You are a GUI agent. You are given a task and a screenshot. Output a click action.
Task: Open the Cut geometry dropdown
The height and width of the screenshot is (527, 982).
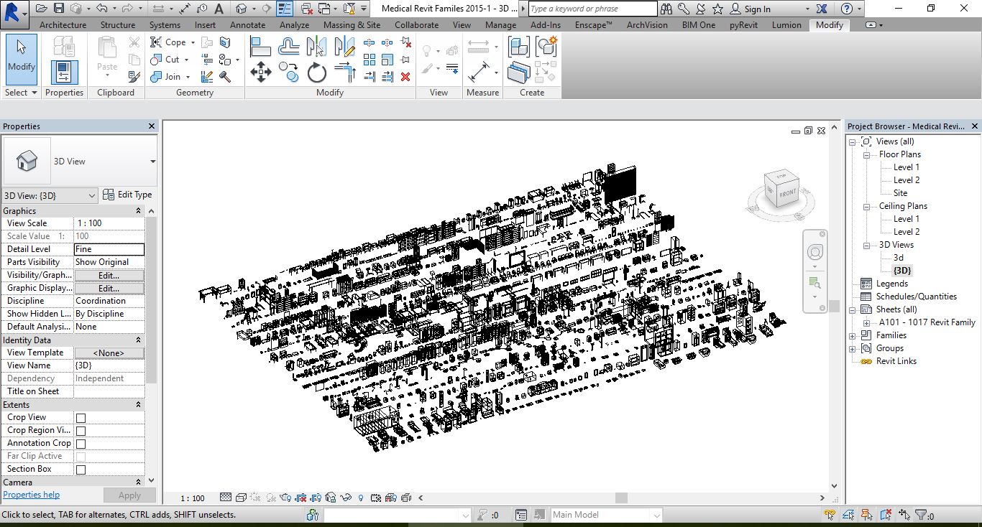tap(187, 60)
